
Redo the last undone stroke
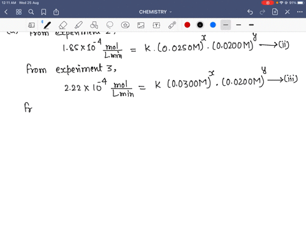[x=263, y=12]
